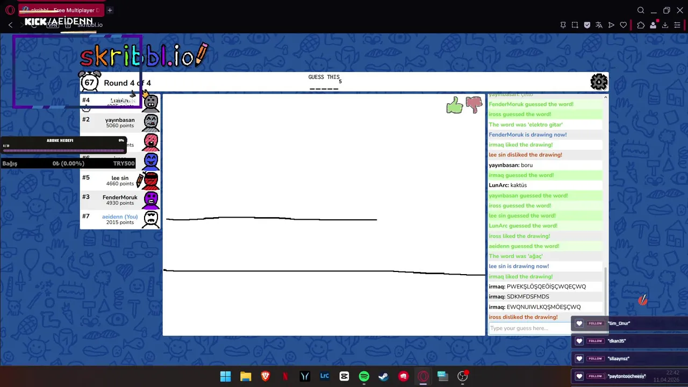Open Opera account profile icon

(x=653, y=25)
